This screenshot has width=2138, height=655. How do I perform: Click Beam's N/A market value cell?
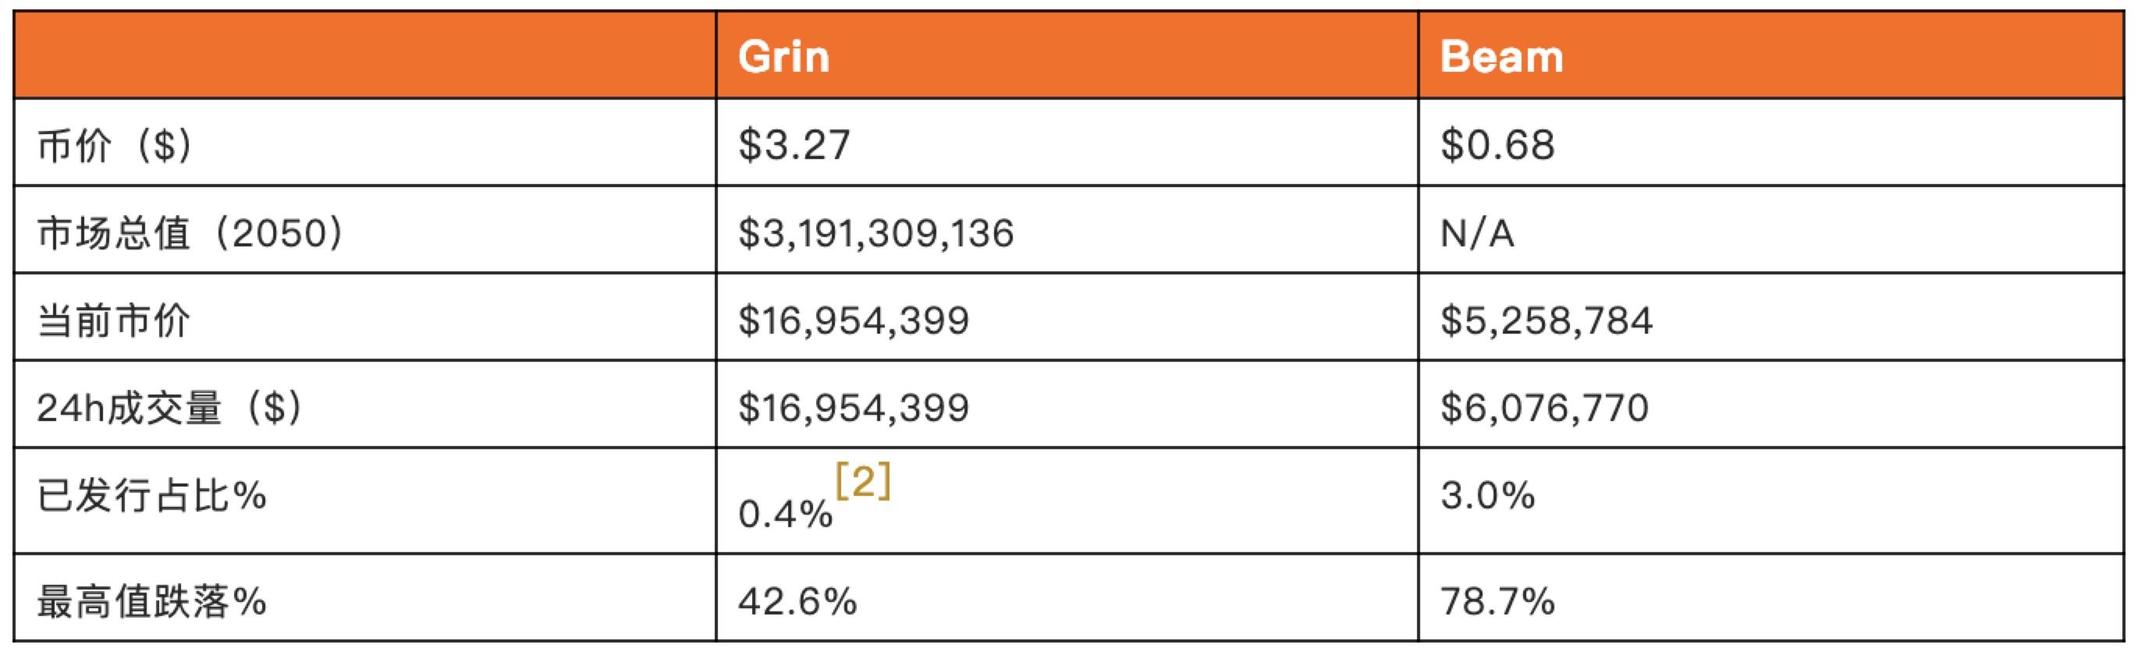(1477, 234)
